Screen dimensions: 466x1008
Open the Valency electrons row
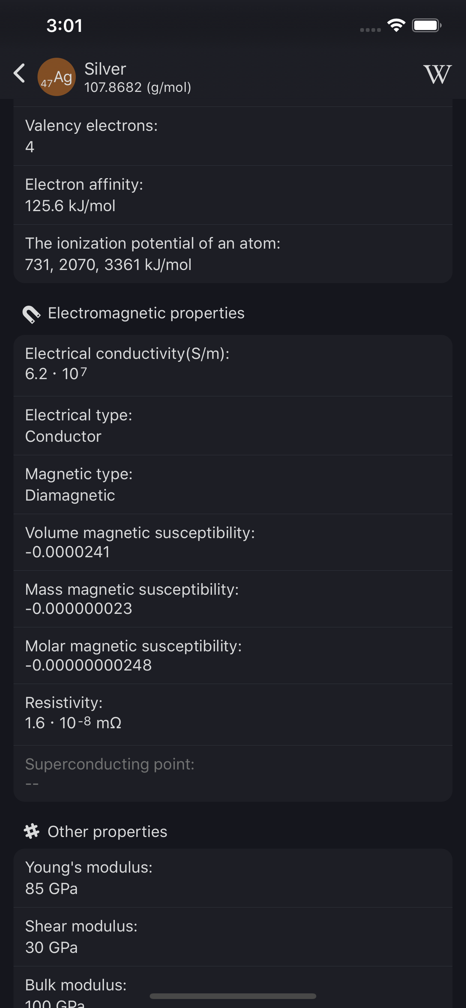233,136
